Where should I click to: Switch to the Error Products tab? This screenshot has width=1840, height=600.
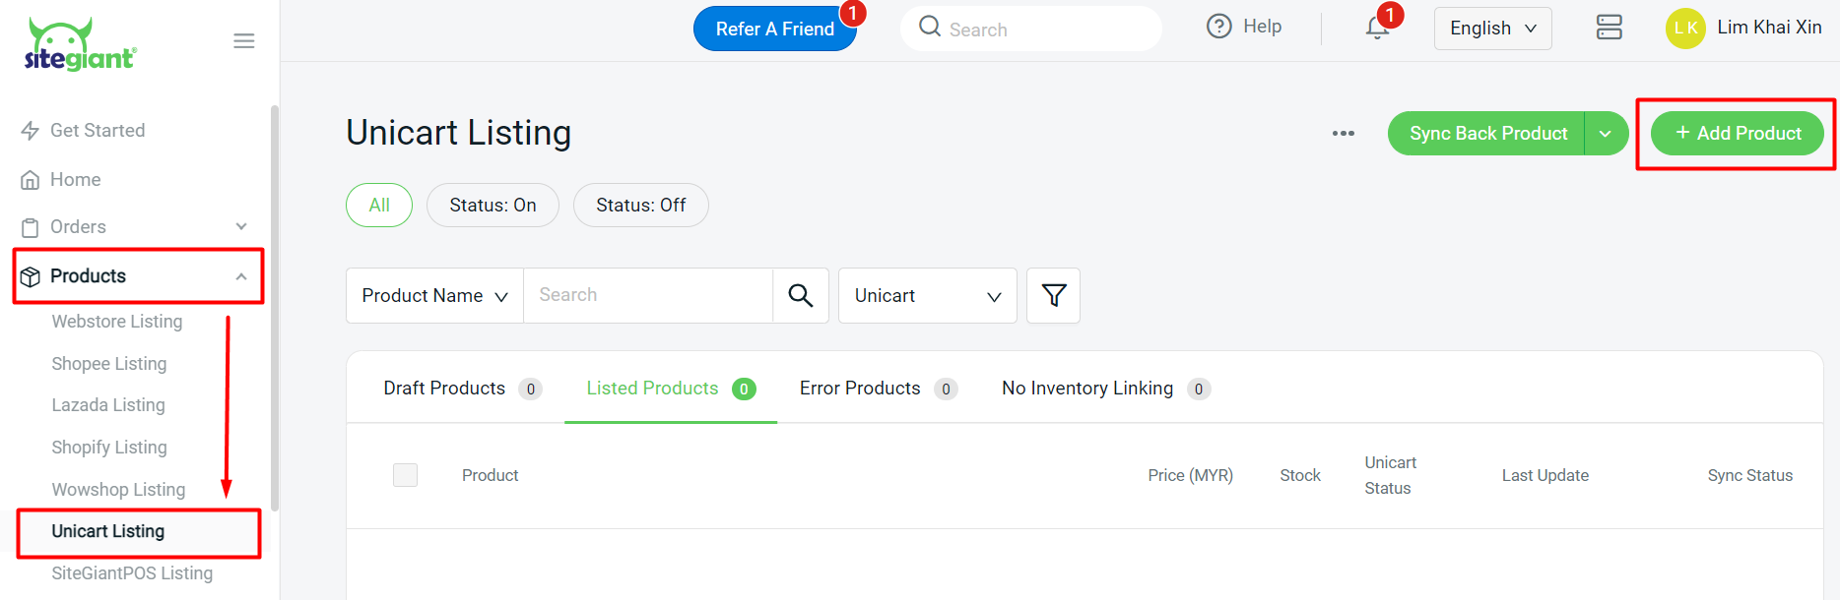coord(859,388)
